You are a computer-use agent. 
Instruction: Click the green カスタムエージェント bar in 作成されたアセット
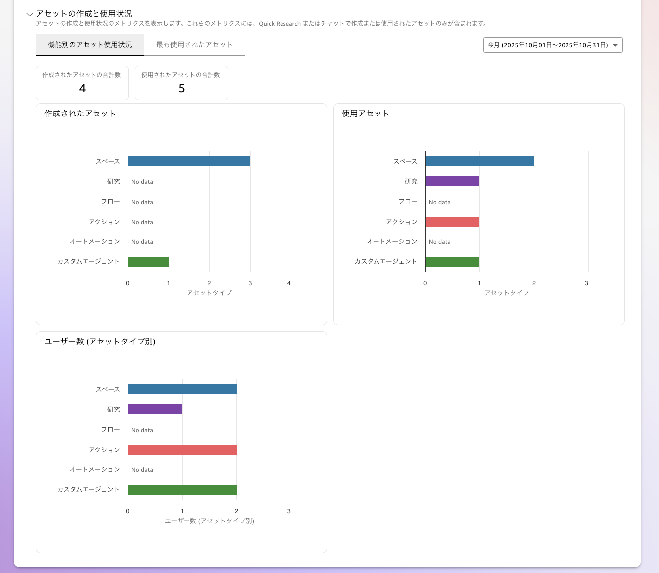point(148,261)
